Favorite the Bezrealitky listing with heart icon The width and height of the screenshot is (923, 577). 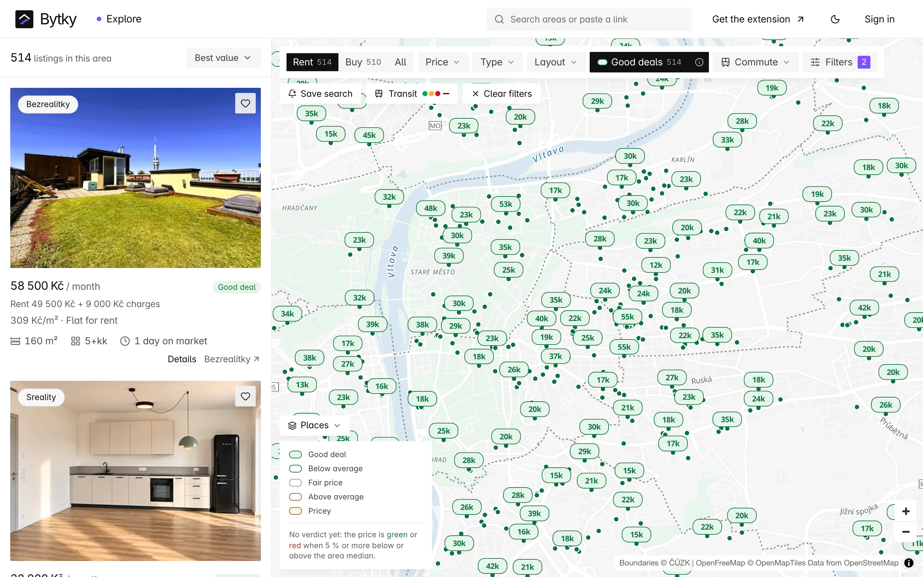click(x=245, y=104)
